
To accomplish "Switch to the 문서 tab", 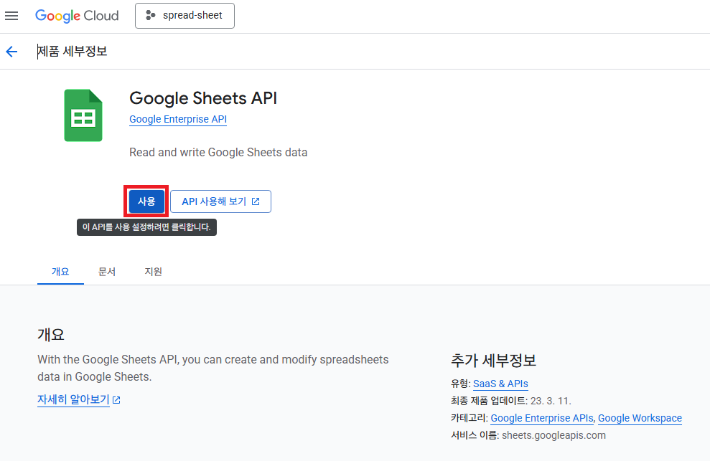I will [107, 272].
